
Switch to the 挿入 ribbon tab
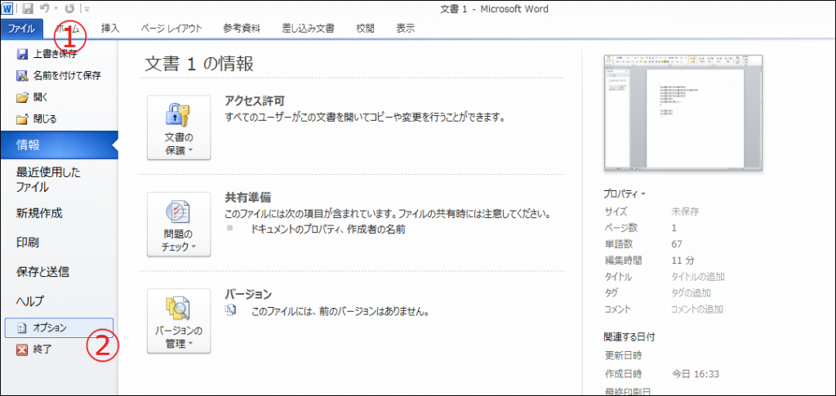110,29
